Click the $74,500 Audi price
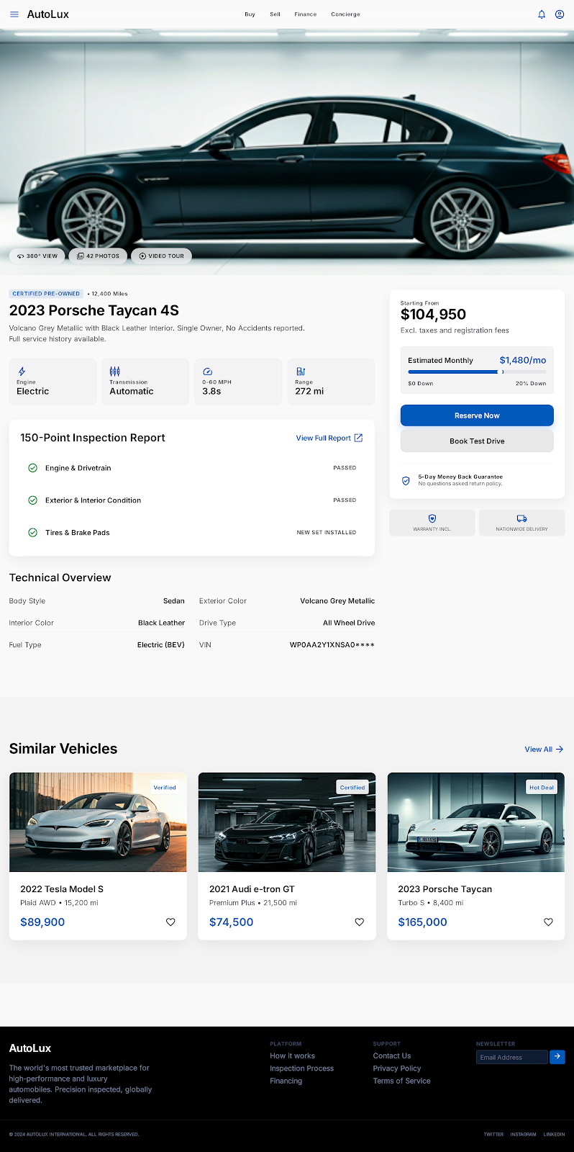Screen dimensions: 574x1152 [x=231, y=922]
